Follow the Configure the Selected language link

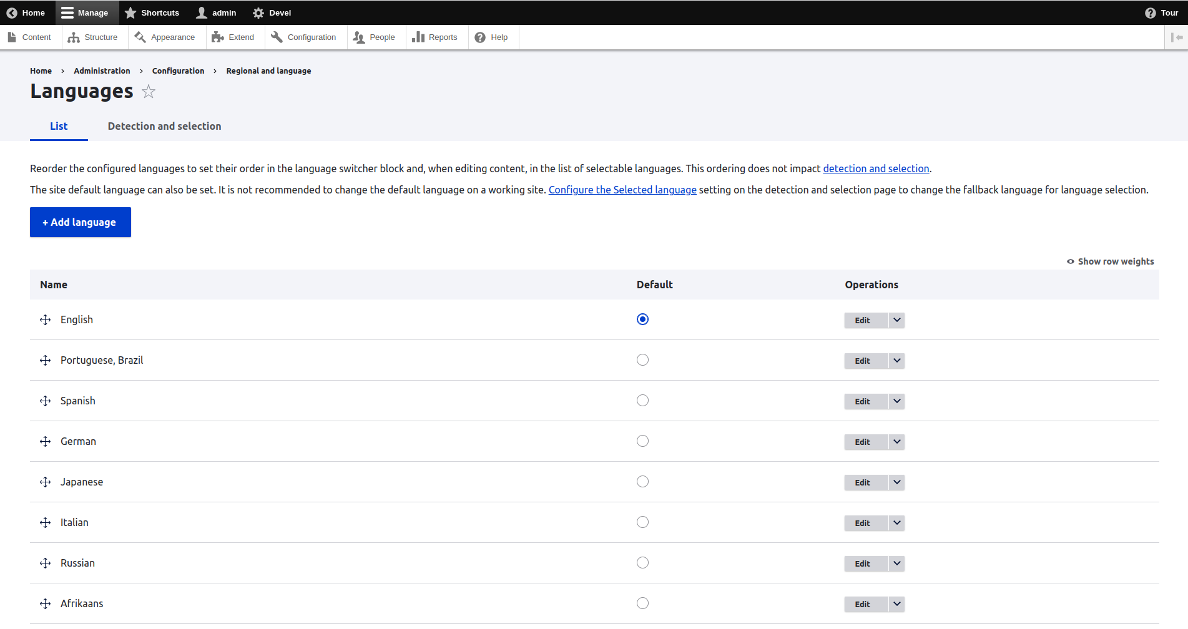(622, 190)
